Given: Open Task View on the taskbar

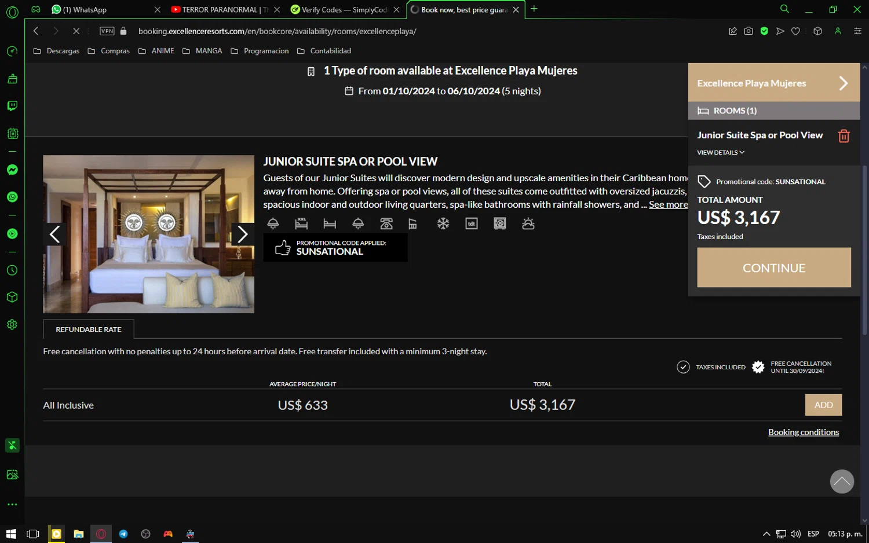Looking at the screenshot, I should click(33, 534).
